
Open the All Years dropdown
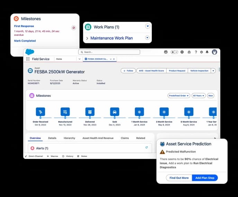pyautogui.click(x=199, y=95)
